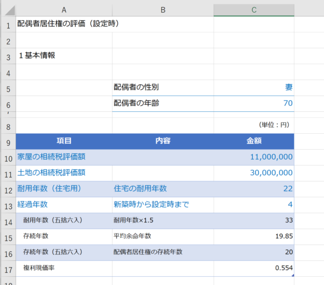Select elapsed years value 4
The image size is (324, 285).
[254, 205]
